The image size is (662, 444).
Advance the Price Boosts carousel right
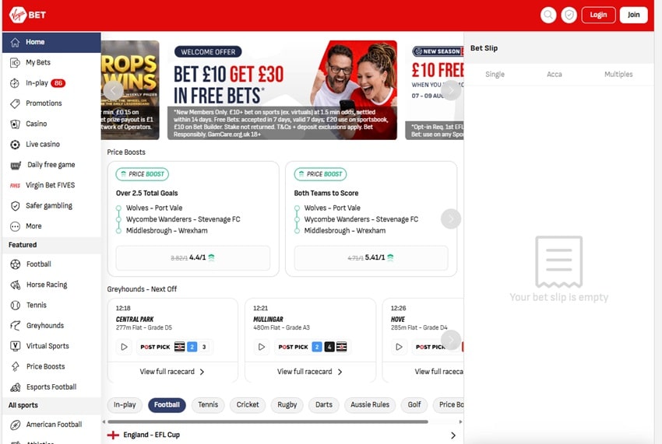point(451,219)
